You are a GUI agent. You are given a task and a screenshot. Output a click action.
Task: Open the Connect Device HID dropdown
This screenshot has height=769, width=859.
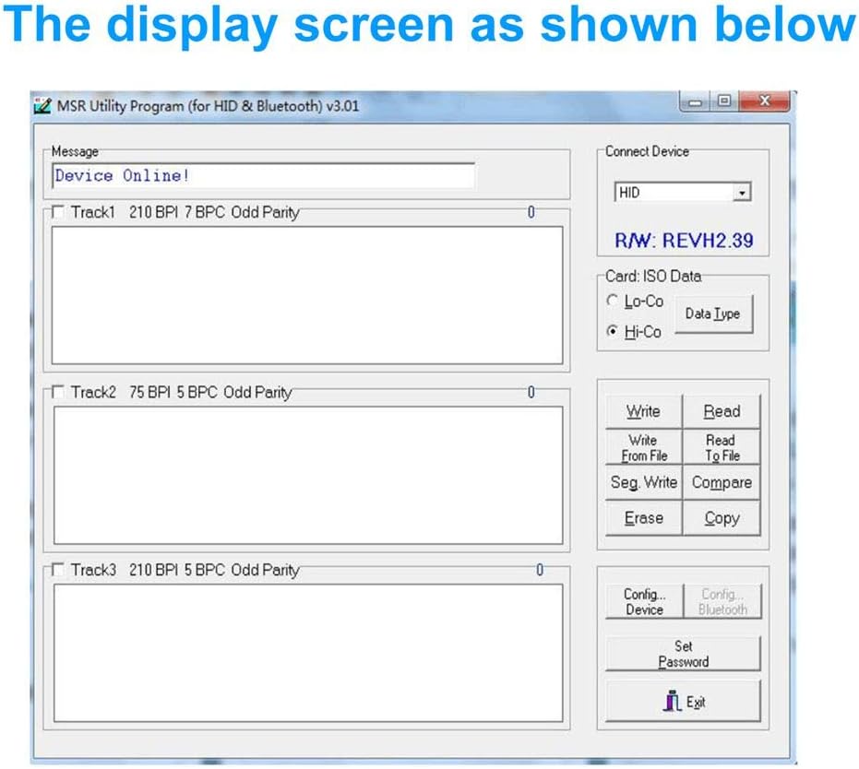tap(742, 193)
